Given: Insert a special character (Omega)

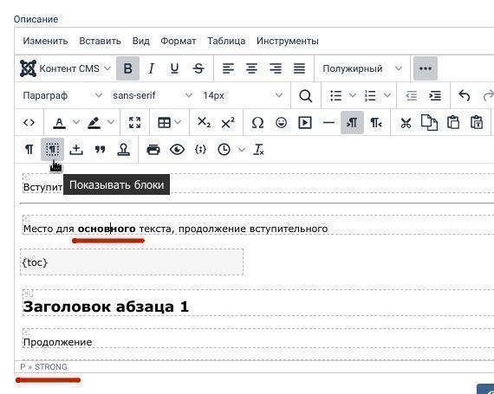Looking at the screenshot, I should pos(257,122).
